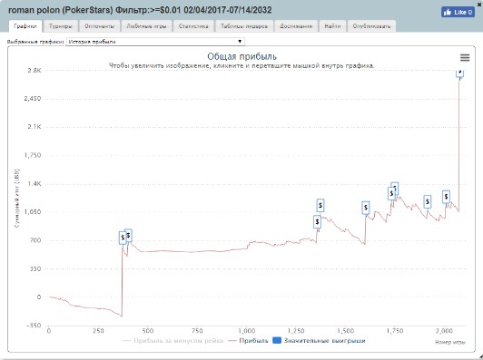Screen dimensions: 483x360
Task: Go to the Любимые игры tab
Action: [146, 26]
